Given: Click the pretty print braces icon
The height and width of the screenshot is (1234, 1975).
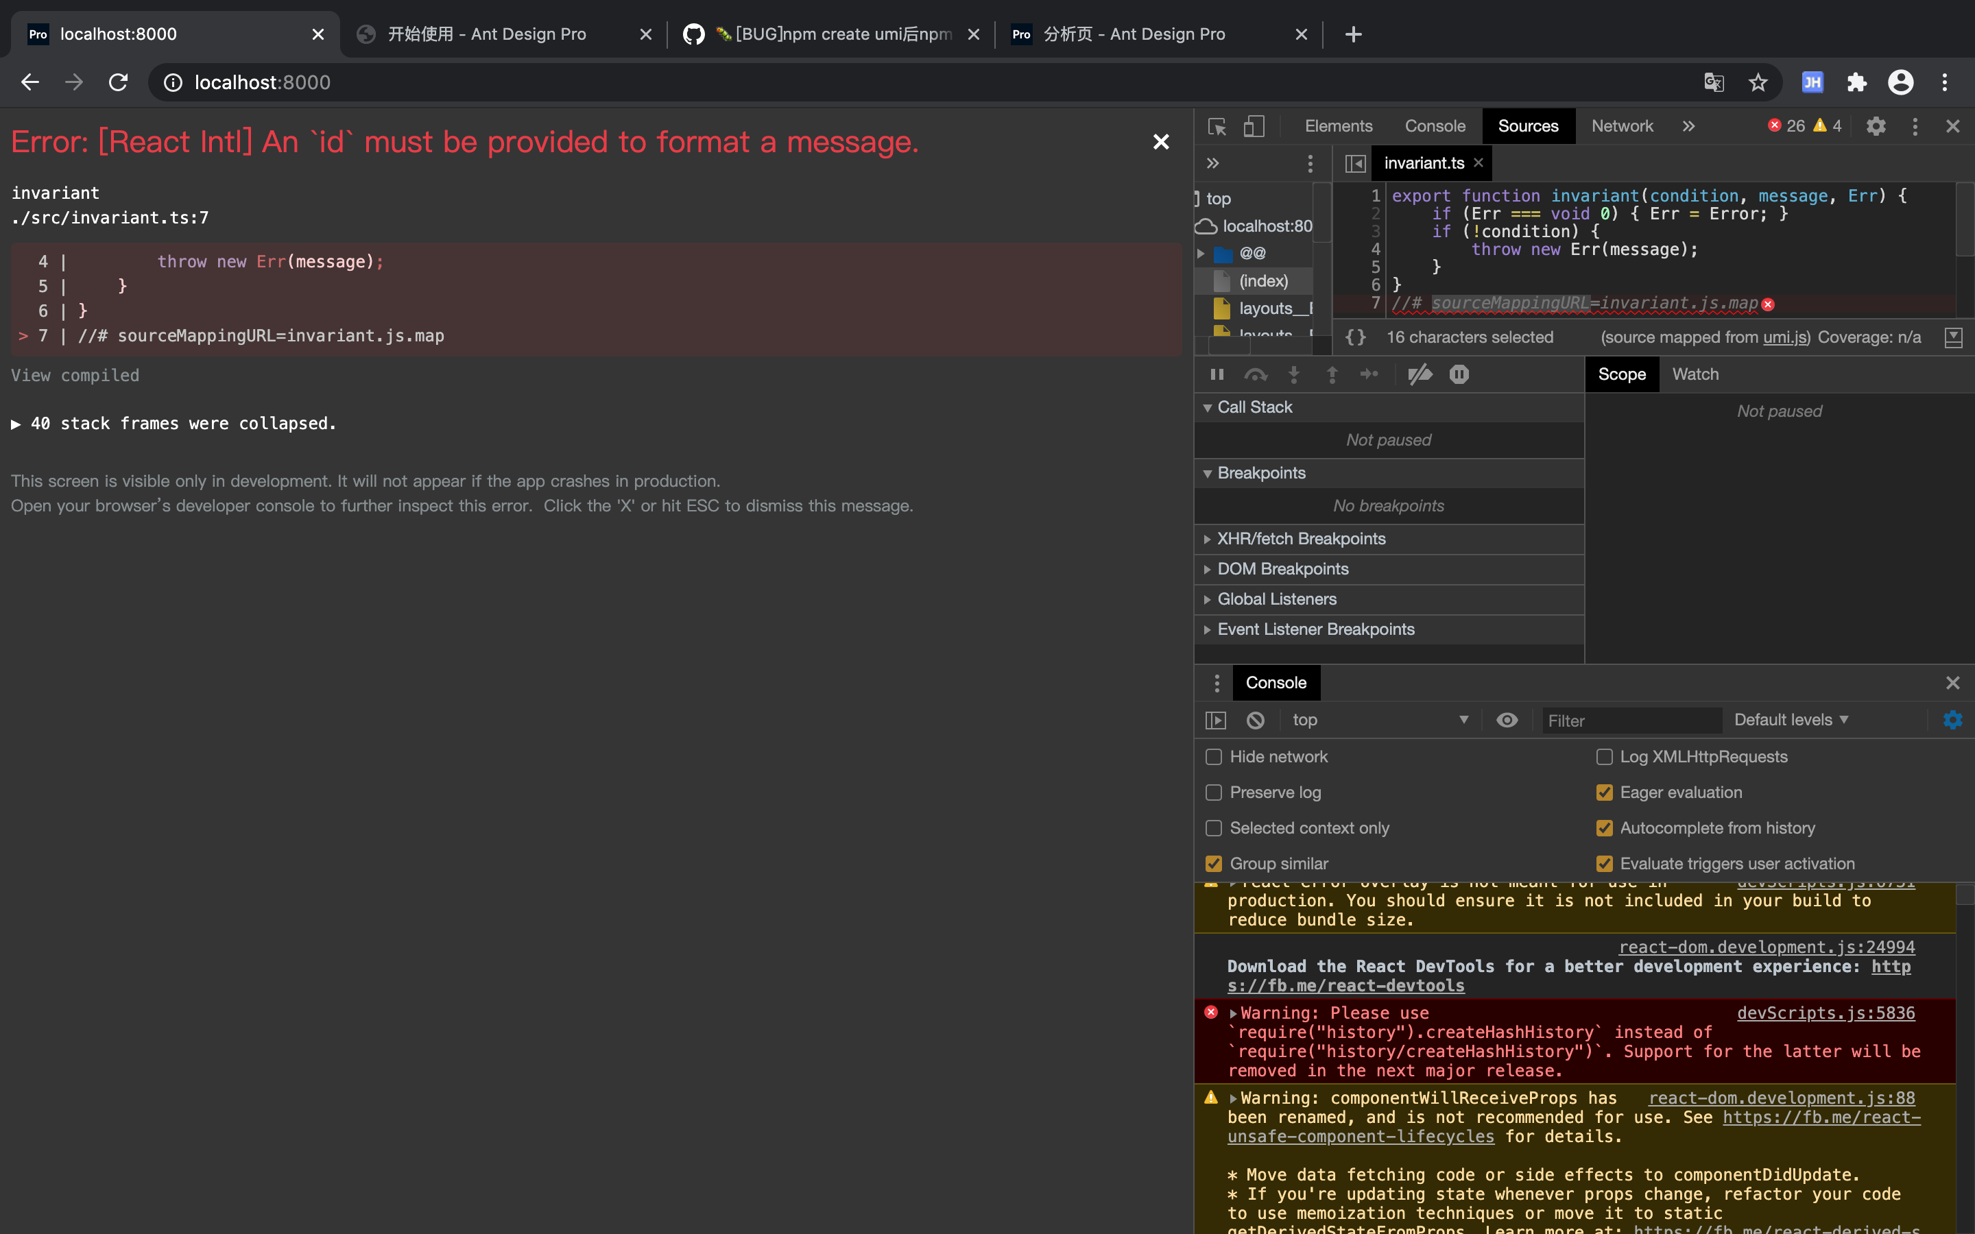Looking at the screenshot, I should click(1355, 337).
